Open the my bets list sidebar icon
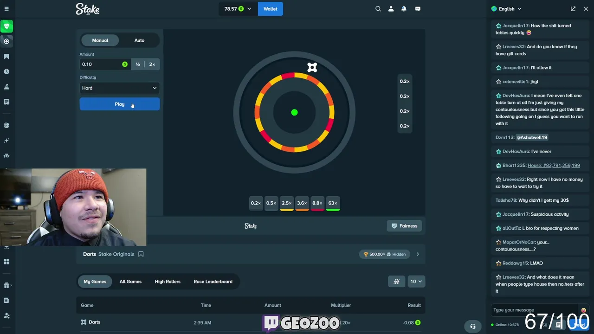594x334 pixels. point(6,102)
